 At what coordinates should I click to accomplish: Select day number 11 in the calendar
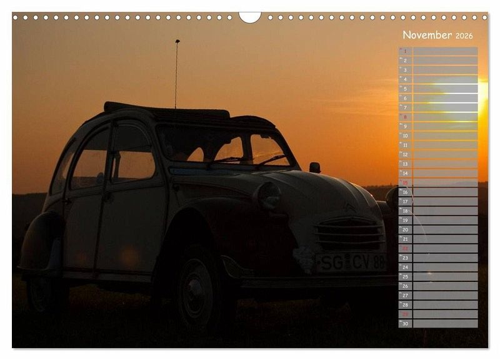[405, 145]
